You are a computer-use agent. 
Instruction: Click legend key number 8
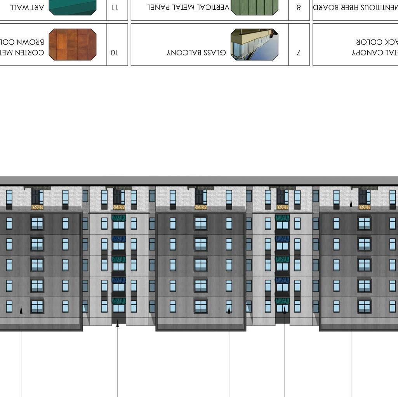point(299,8)
